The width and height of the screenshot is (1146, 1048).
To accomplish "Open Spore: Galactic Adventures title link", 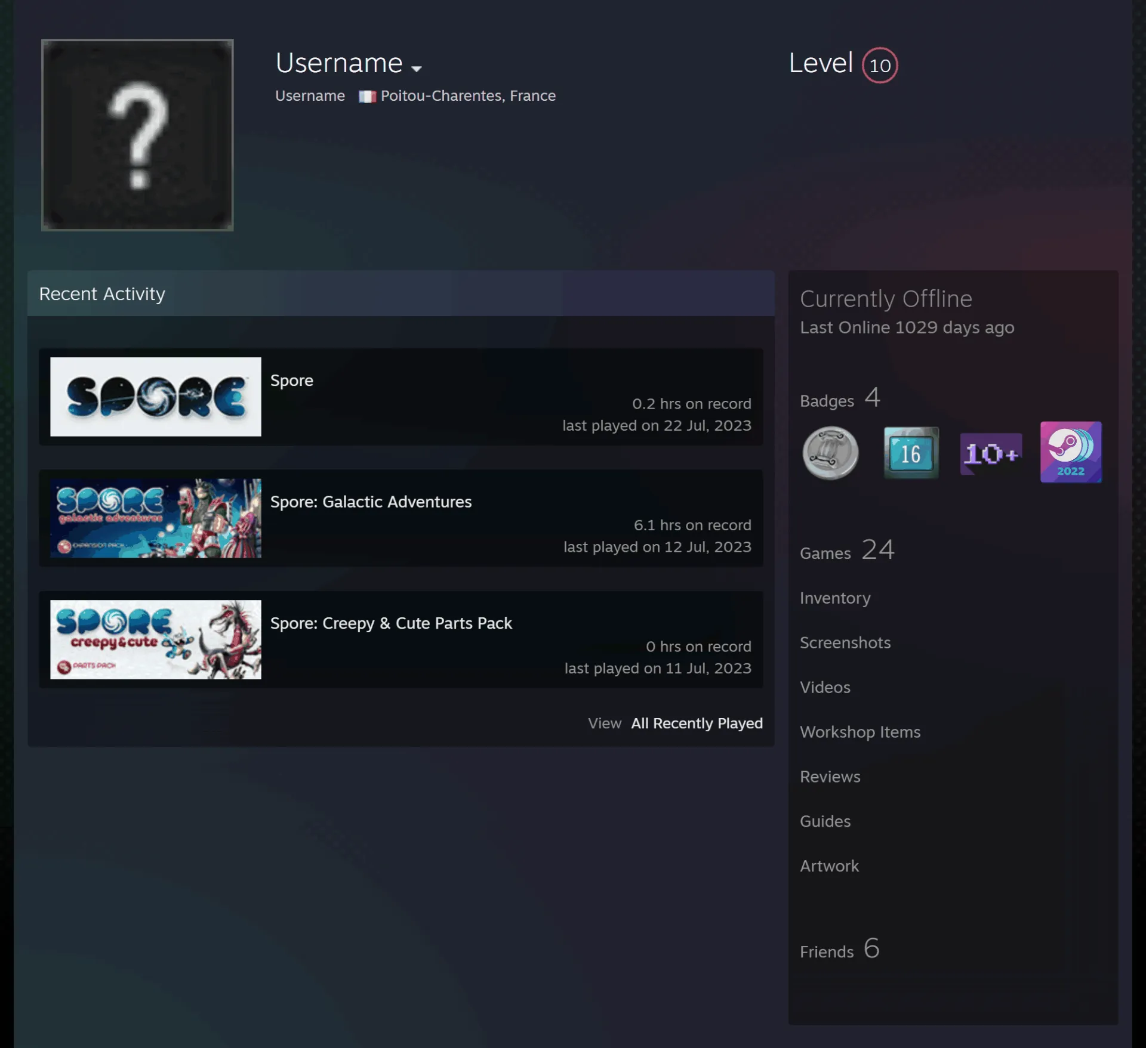I will pyautogui.click(x=371, y=502).
